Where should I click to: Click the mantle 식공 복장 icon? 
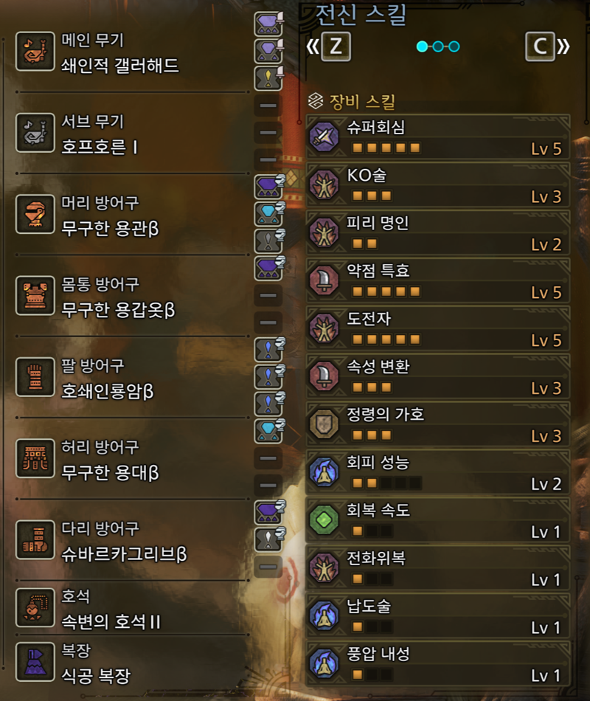[x=35, y=662]
